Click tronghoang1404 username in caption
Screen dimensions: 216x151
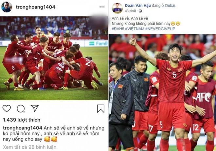(x=23, y=128)
